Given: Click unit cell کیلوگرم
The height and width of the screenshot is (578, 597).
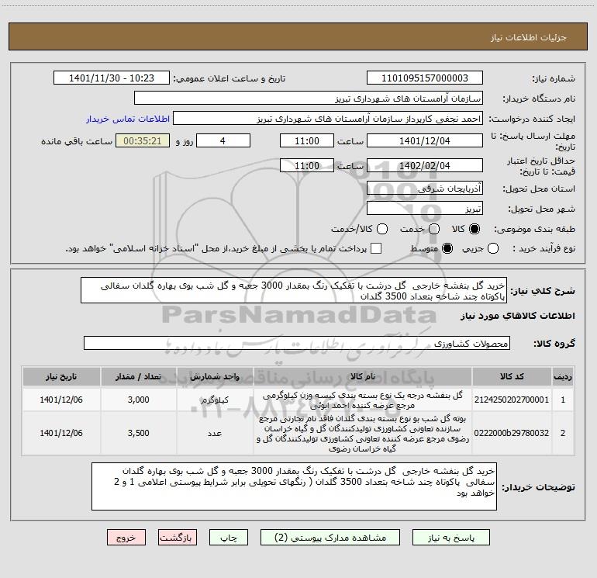Looking at the screenshot, I should point(215,400).
